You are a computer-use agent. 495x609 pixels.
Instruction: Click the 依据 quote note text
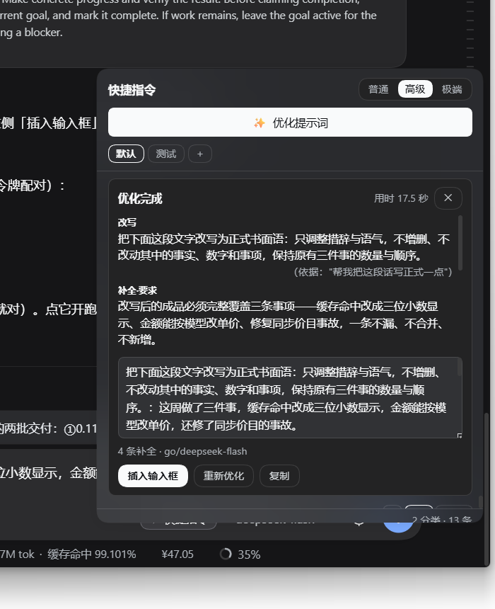pyautogui.click(x=373, y=272)
